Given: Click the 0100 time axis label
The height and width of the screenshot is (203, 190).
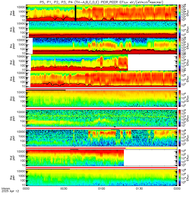Looking at the screenshot, I should pyautogui.click(x=102, y=189).
